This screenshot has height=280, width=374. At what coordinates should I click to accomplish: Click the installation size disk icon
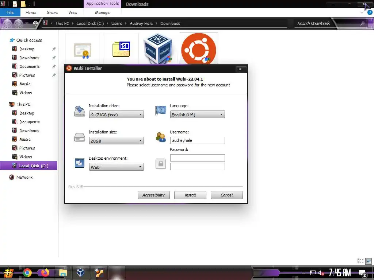pos(79,137)
